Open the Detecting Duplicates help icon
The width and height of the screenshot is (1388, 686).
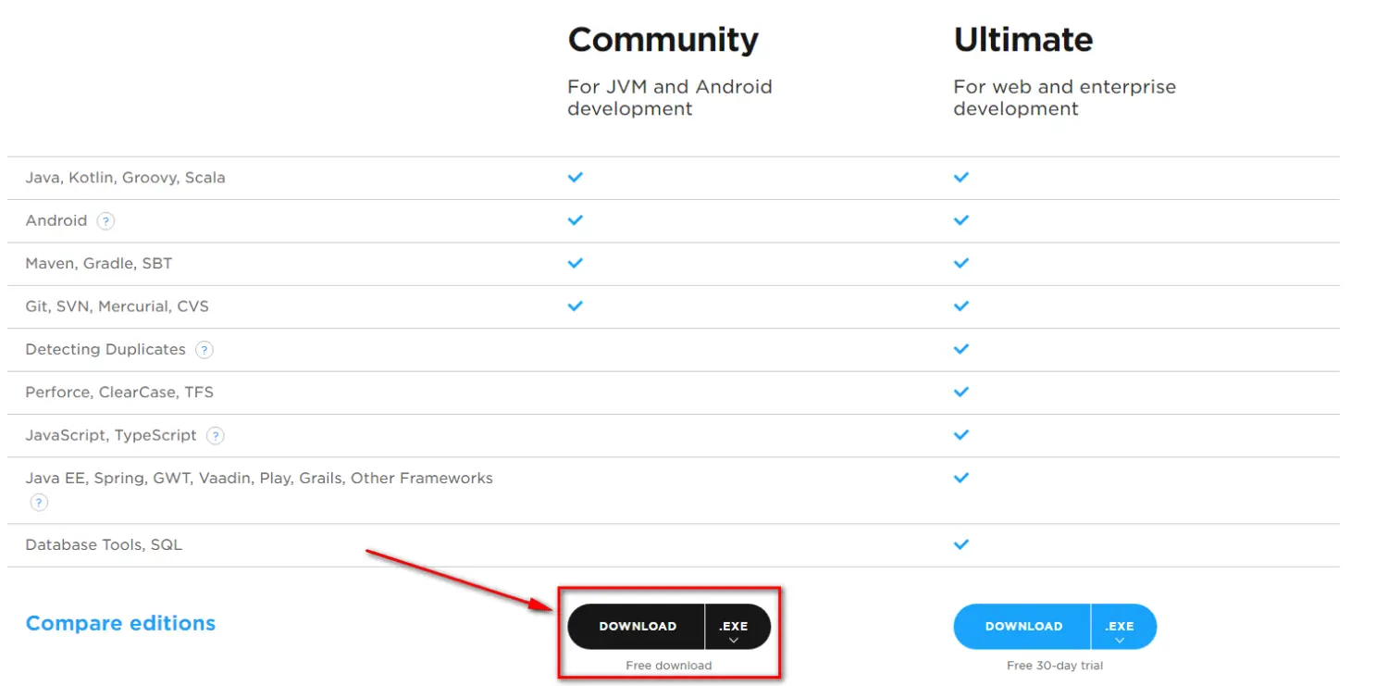click(x=204, y=350)
